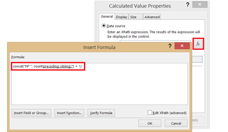
Task: Close the Insert Formula dialog
Action: click(182, 46)
